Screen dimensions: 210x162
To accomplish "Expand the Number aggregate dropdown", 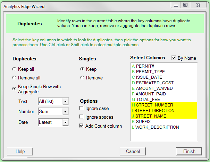I will point(65,112).
